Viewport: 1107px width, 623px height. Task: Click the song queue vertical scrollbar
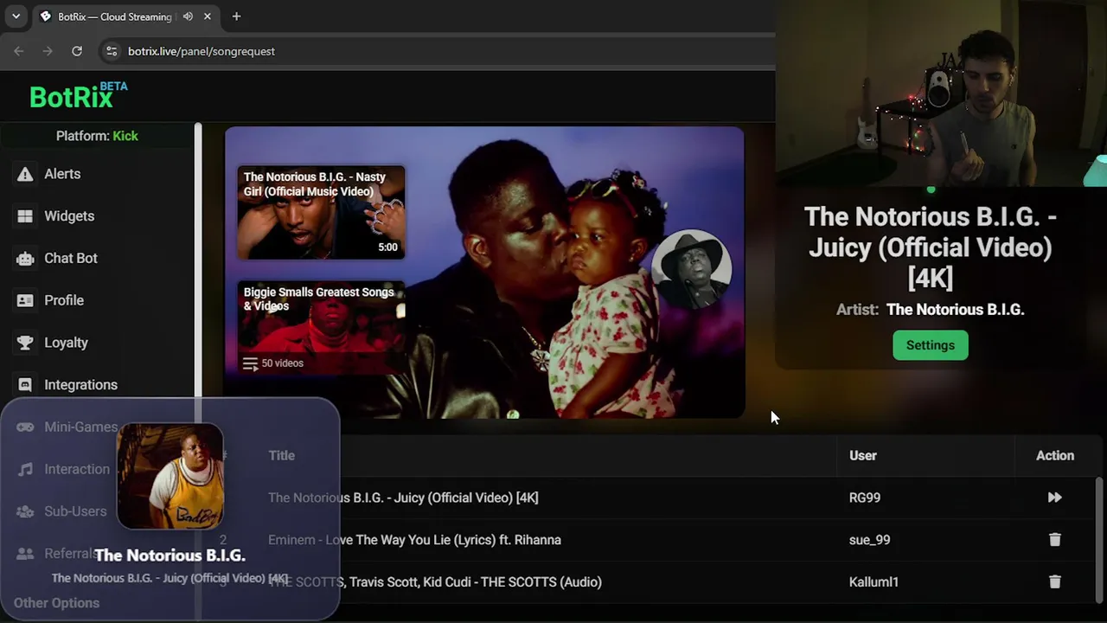coord(1100,541)
